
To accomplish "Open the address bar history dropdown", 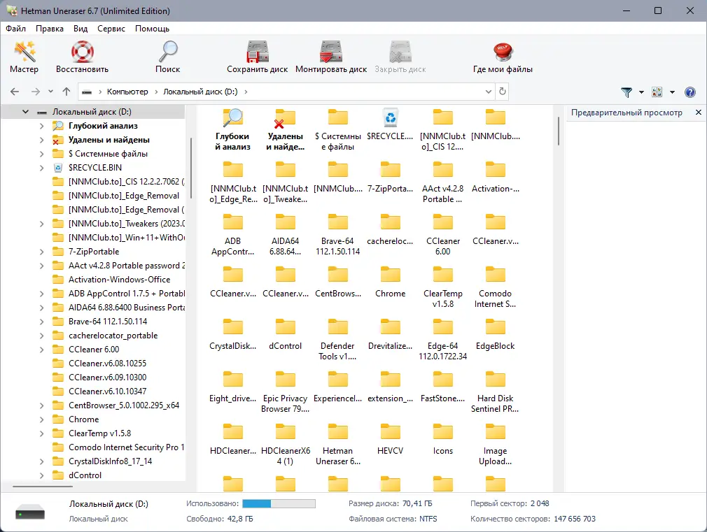I will point(489,92).
